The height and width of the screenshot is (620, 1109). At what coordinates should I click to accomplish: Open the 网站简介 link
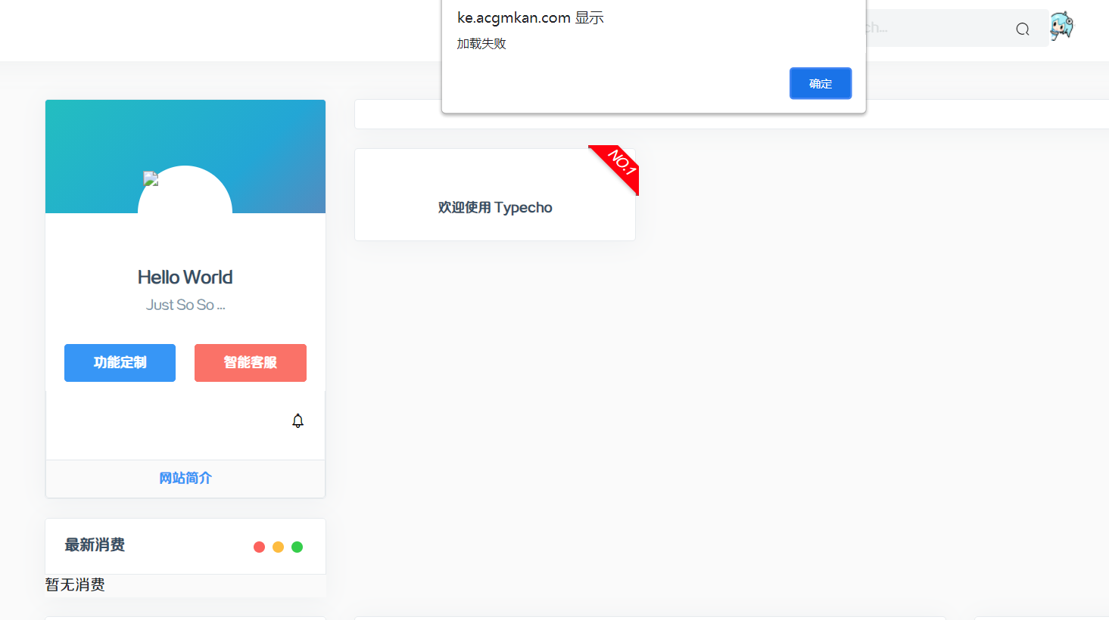click(x=185, y=478)
